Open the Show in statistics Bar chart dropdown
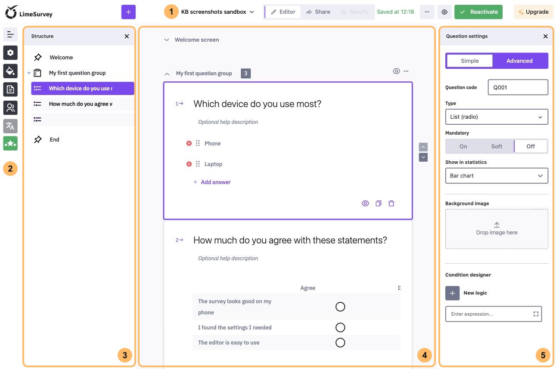556x369 pixels. pyautogui.click(x=497, y=175)
